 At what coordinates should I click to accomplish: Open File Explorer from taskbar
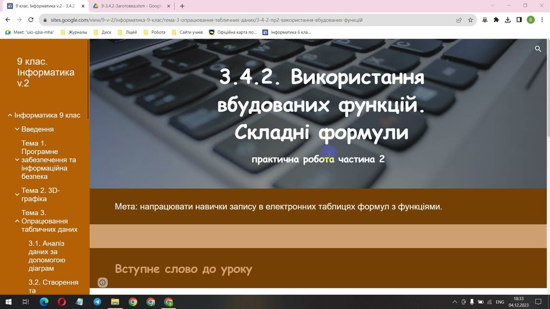115,302
